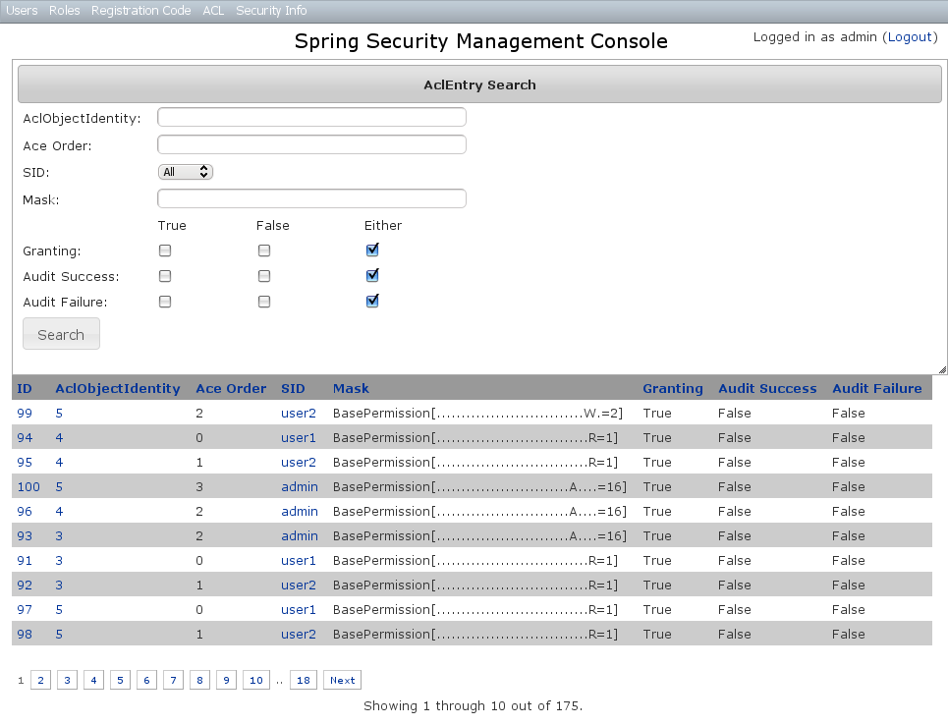The width and height of the screenshot is (948, 725).
Task: Click the Logout link
Action: 909,37
